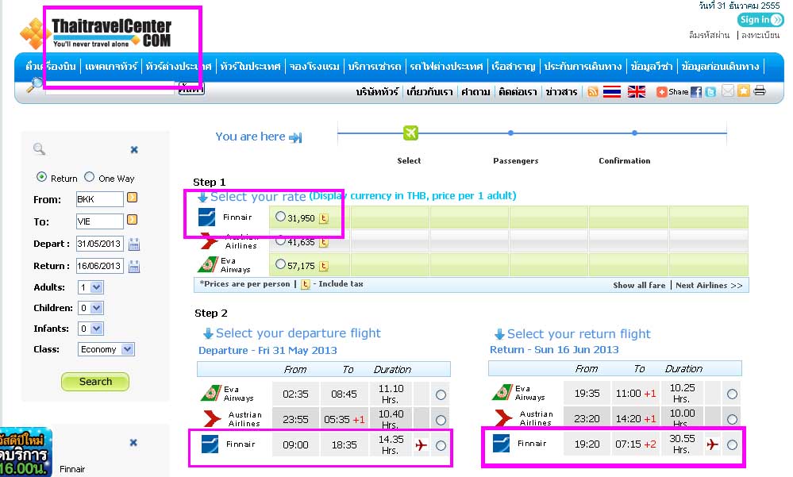
Task: Click the printer icon
Action: pos(760,90)
